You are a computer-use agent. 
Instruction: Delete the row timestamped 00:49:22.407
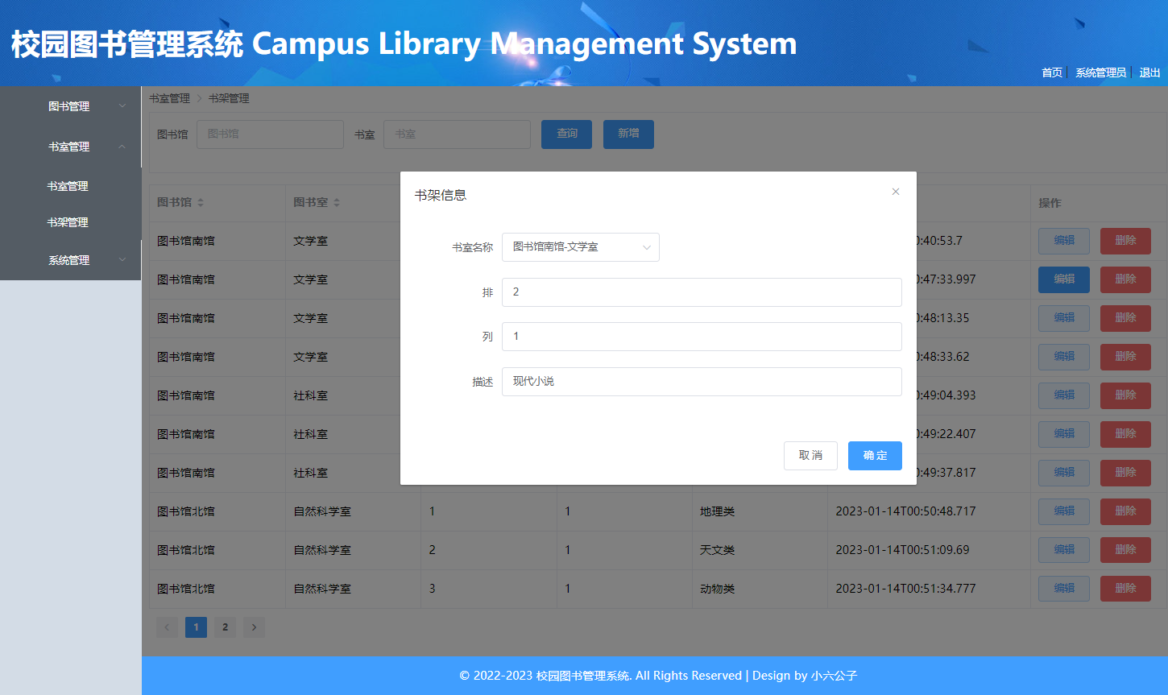[1125, 434]
